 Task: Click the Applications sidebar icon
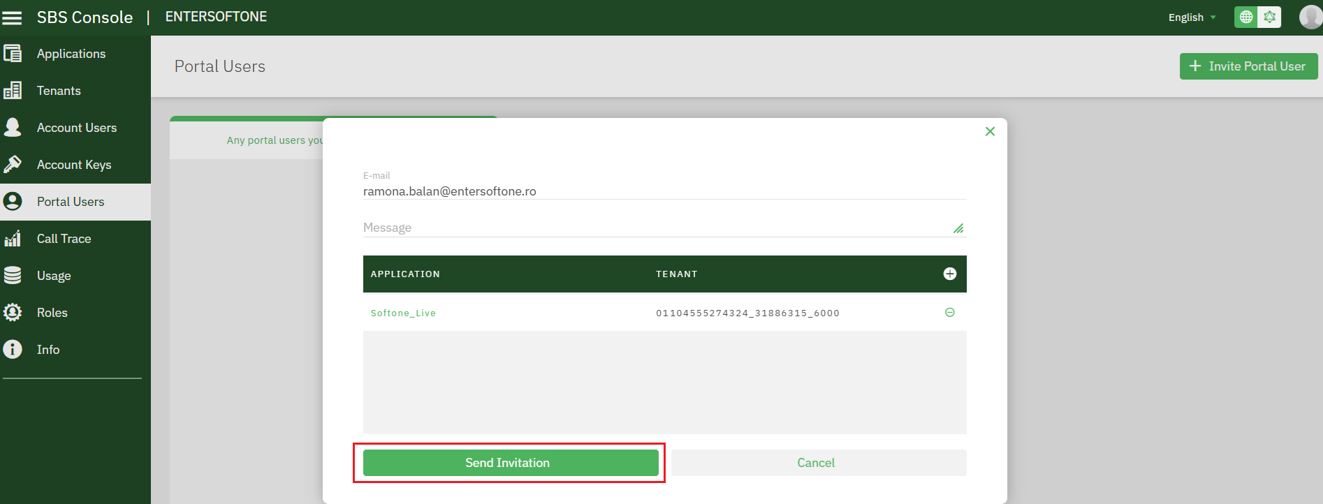click(13, 54)
